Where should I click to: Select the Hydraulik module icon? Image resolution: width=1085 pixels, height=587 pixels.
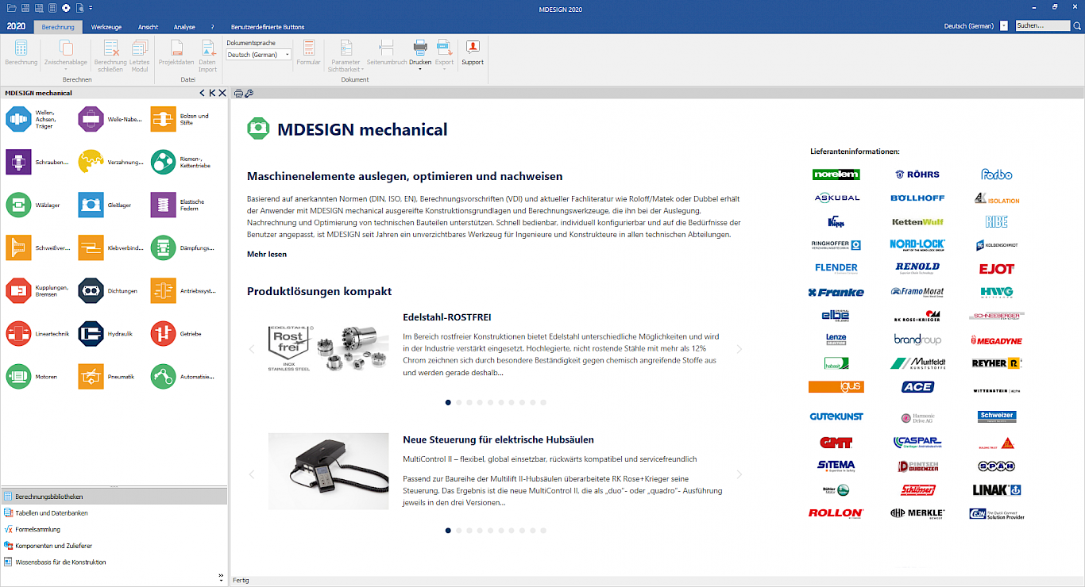click(x=91, y=333)
